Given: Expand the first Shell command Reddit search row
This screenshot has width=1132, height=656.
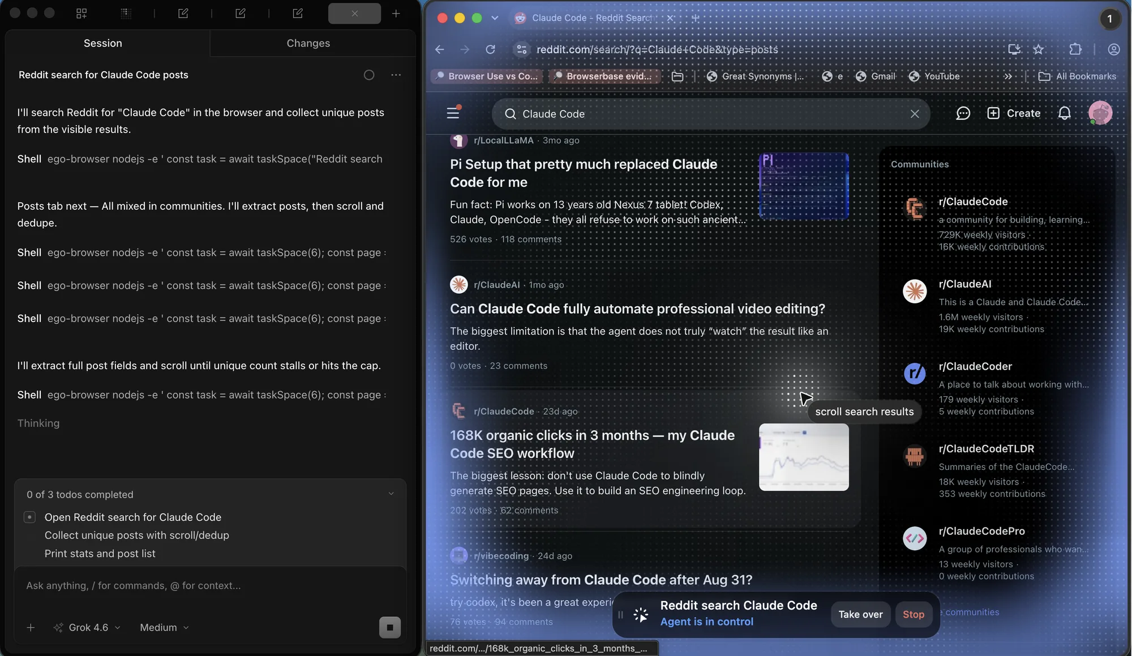Looking at the screenshot, I should [x=201, y=159].
